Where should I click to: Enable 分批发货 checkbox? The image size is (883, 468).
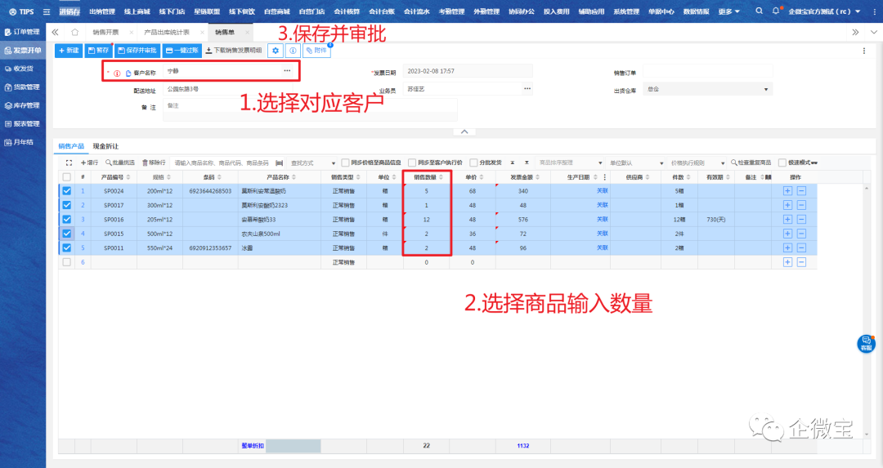click(474, 163)
